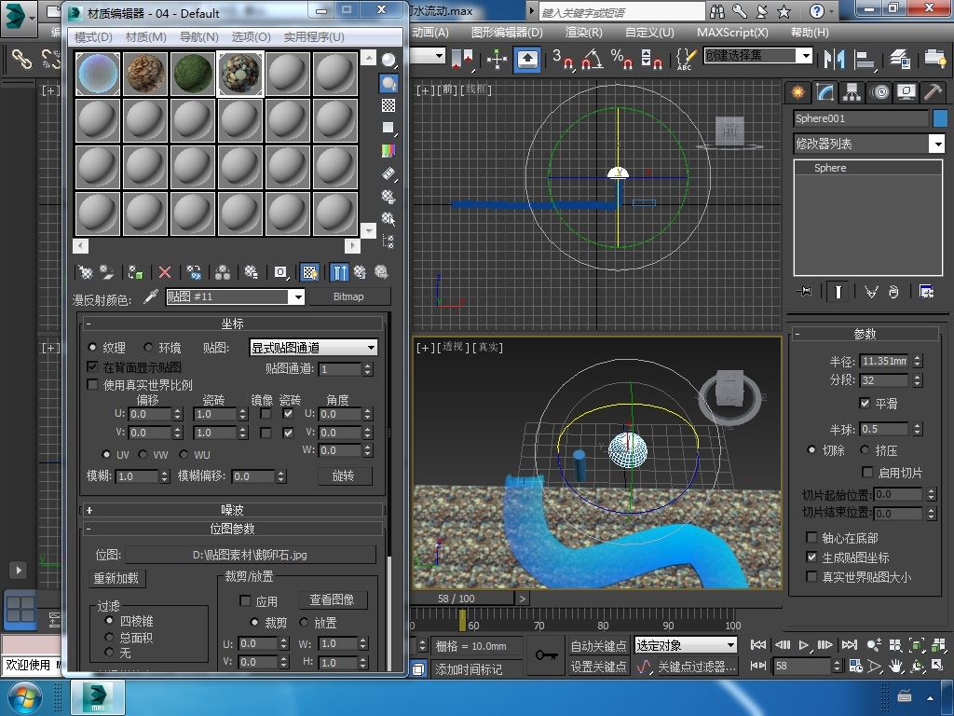Pick the eyedropper icon beside map name
Image resolution: width=954 pixels, height=716 pixels.
[150, 296]
